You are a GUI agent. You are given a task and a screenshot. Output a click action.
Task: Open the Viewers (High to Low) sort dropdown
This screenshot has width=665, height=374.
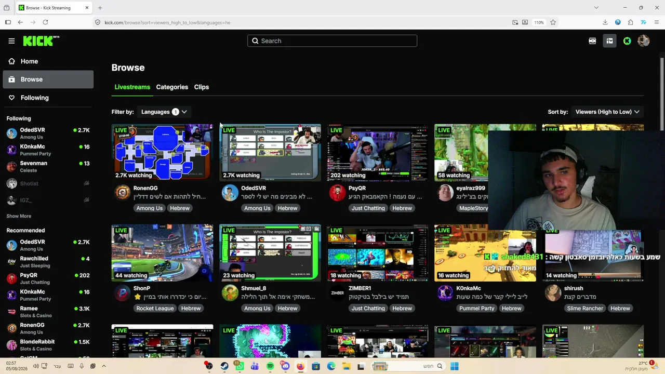607,112
